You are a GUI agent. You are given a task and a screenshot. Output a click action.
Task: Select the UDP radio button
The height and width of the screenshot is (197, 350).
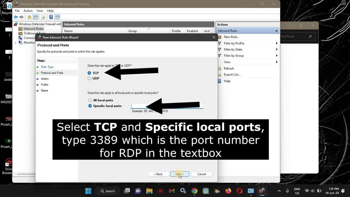click(x=90, y=78)
